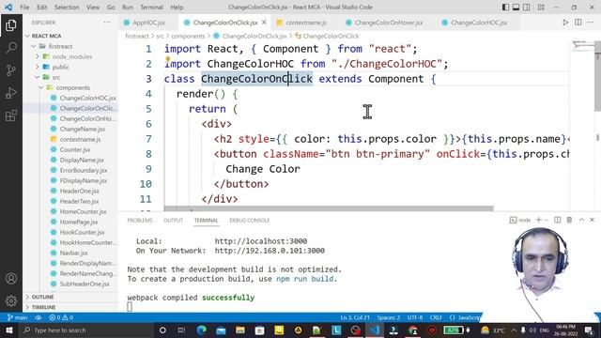Open the Terminal menu
Viewport: 601px width, 338px height.
pyautogui.click(x=151, y=8)
